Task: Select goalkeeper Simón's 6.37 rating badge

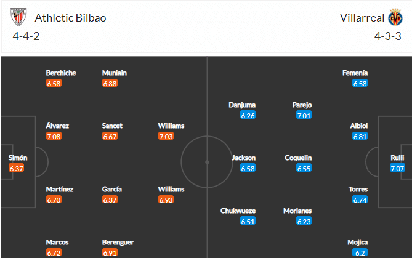Action: tap(16, 168)
